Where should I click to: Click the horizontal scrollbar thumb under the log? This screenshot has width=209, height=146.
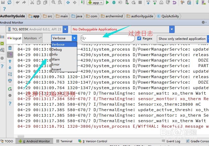pyautogui.click(x=21, y=136)
